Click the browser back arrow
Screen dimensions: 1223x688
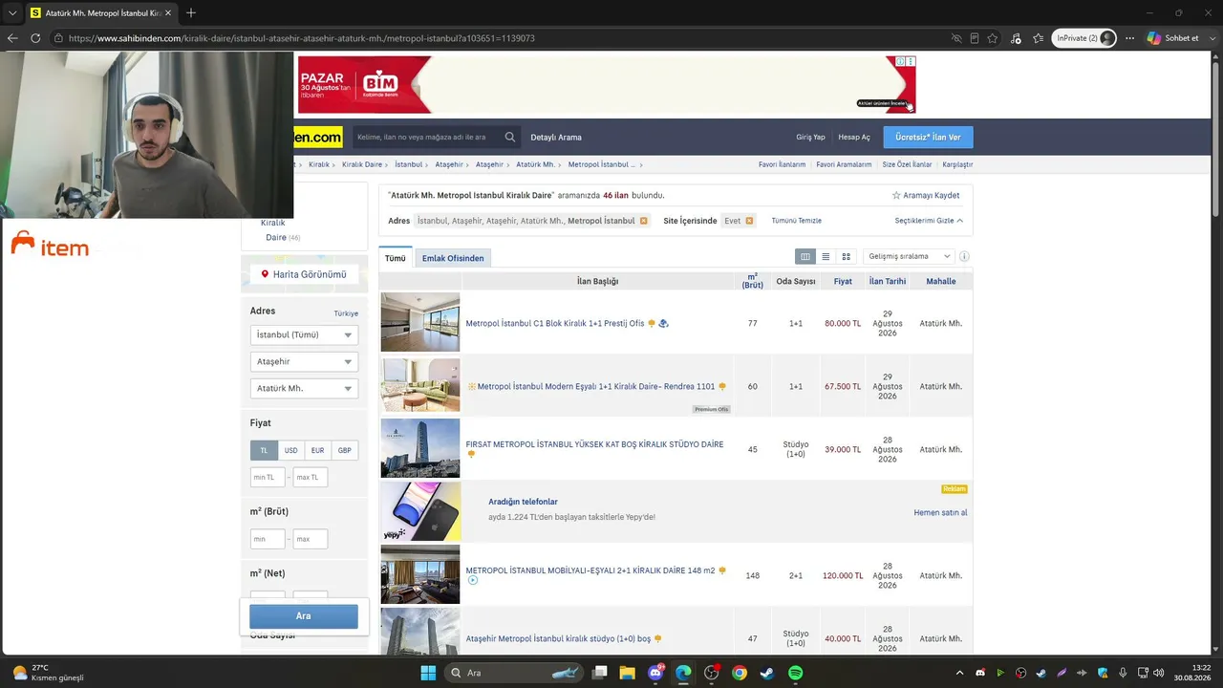tap(12, 38)
